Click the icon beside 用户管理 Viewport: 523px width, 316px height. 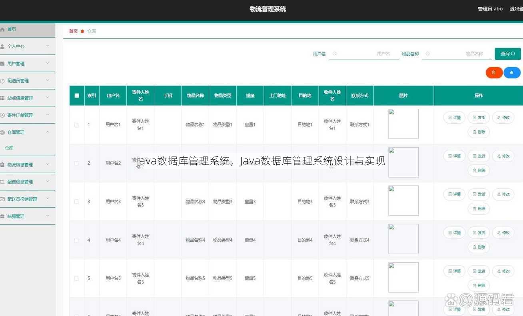click(2, 64)
